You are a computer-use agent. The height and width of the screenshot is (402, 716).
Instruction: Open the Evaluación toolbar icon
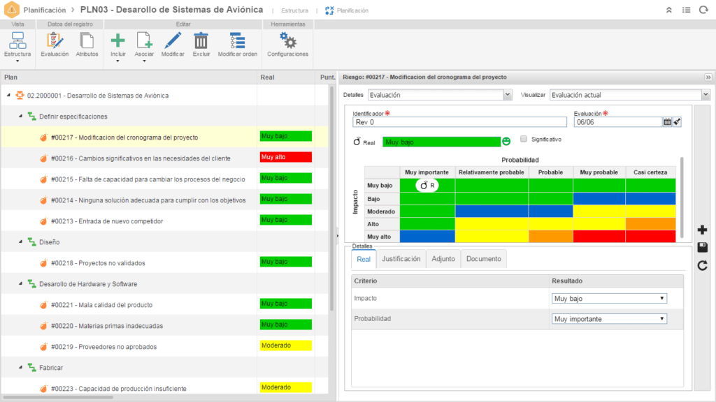[55, 43]
